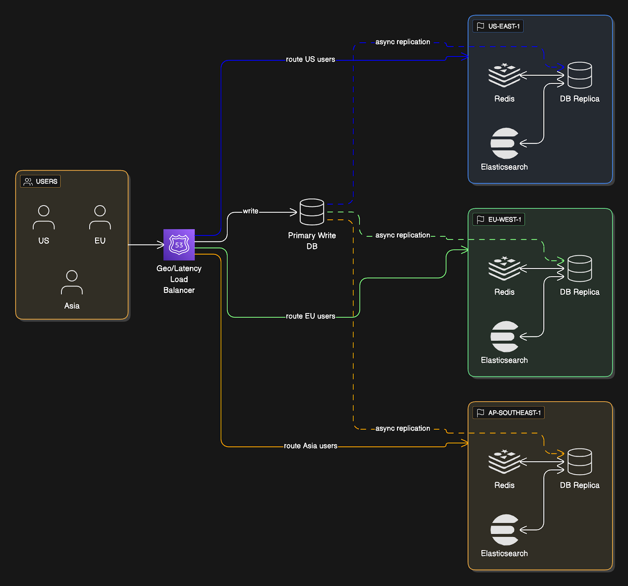Select DB Replica icon in AP-SOUTHEAST-1 region
Viewport: 628px width, 586px height.
pyautogui.click(x=580, y=461)
